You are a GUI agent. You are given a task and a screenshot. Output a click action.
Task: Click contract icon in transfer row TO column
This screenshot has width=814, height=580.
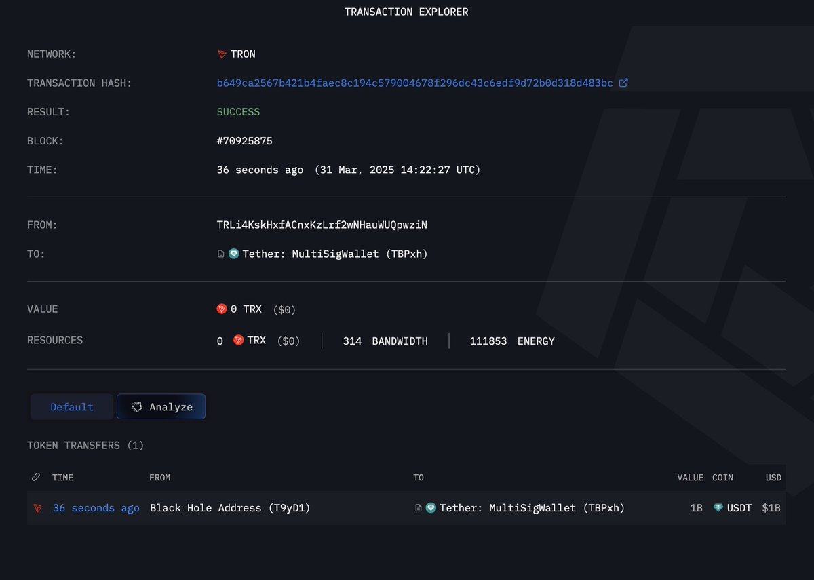(419, 508)
